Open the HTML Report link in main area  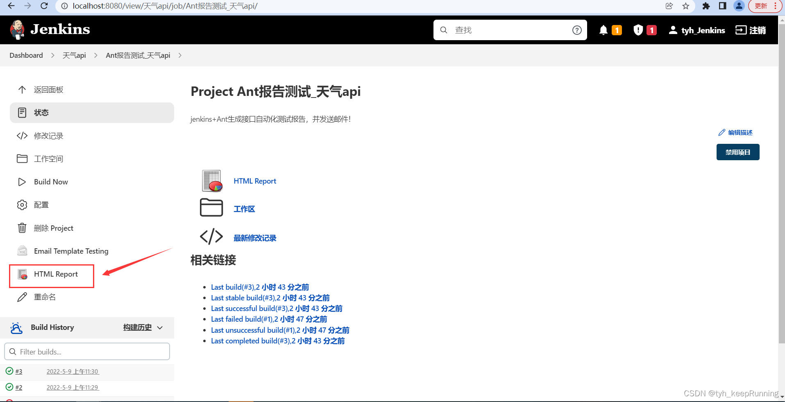click(255, 181)
